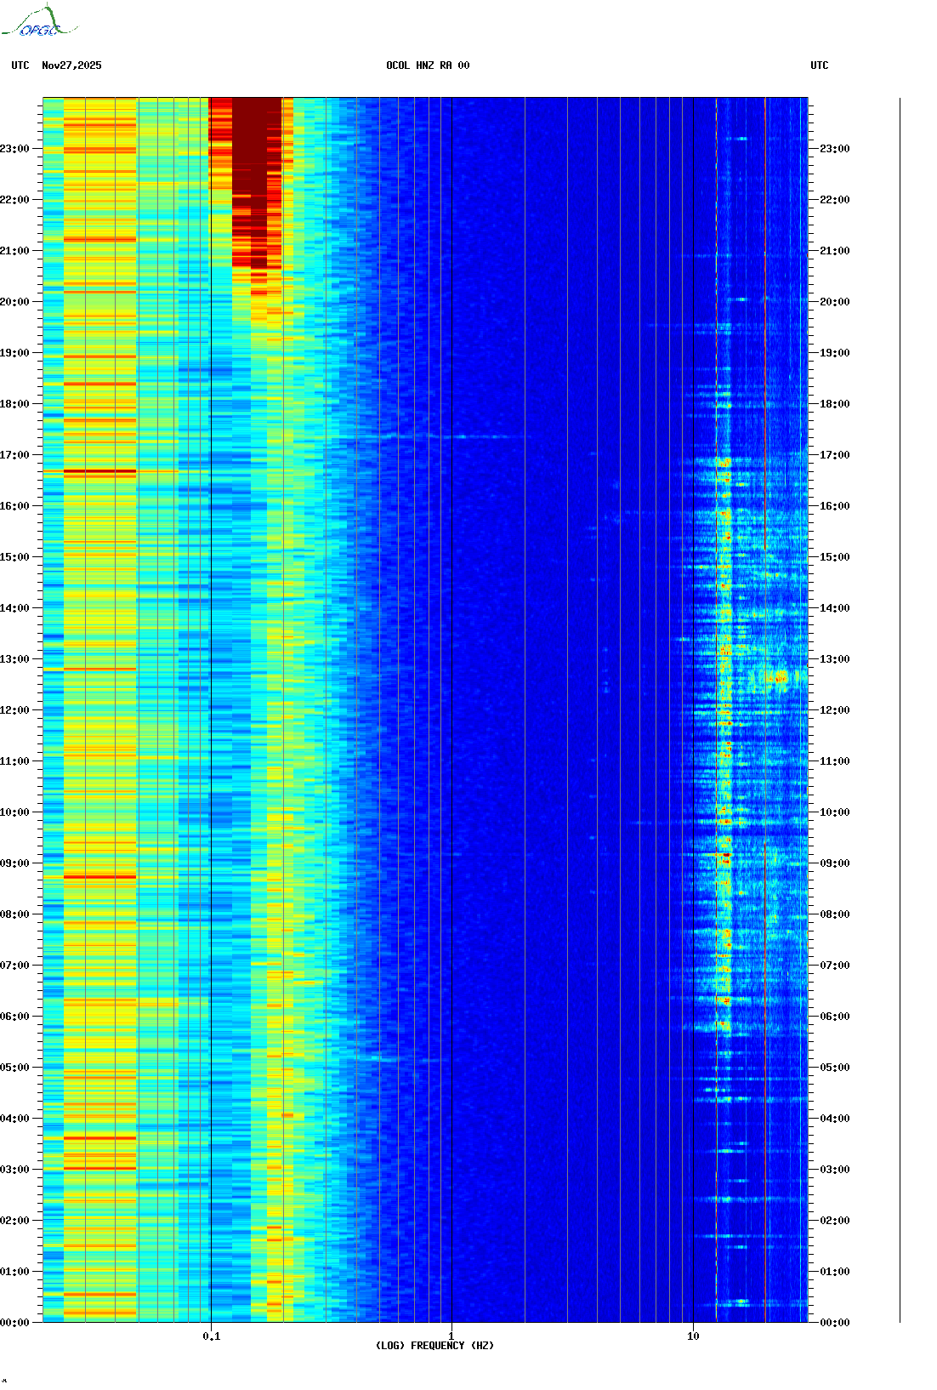Image resolution: width=937 pixels, height=1390 pixels.
Task: Click the right axis 14:00 time label
Action: [835, 608]
